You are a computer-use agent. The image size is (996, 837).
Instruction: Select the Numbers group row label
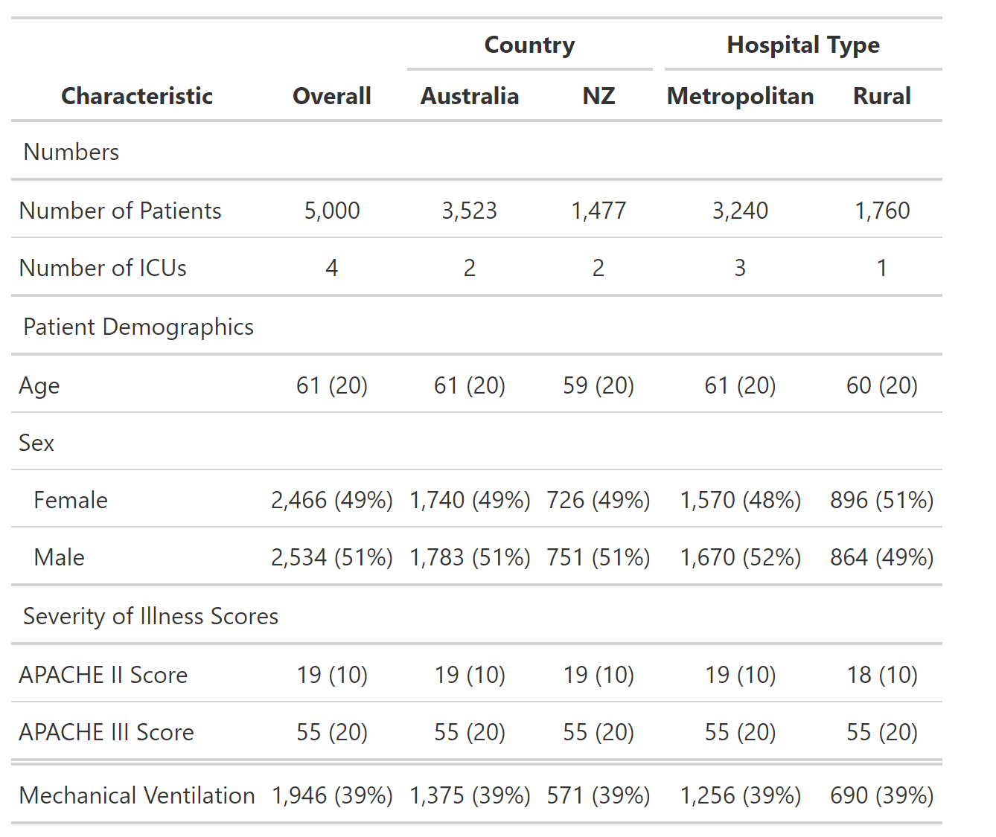pyautogui.click(x=71, y=152)
